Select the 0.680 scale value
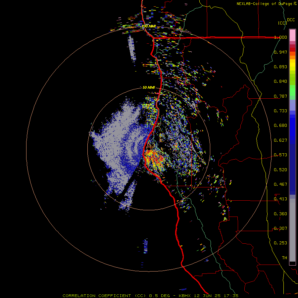This screenshot has height=298, width=298. pos(280,125)
